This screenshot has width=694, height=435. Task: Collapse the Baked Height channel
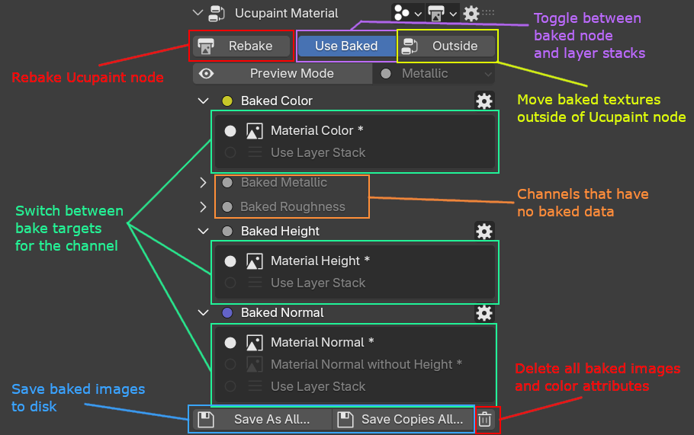pyautogui.click(x=203, y=231)
